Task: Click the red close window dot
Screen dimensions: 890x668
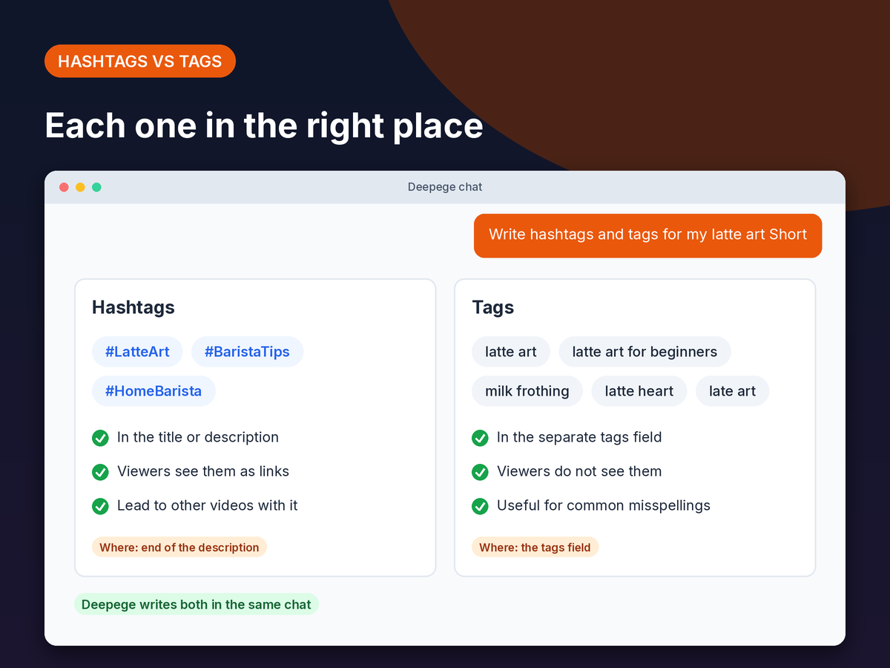Action: tap(64, 187)
